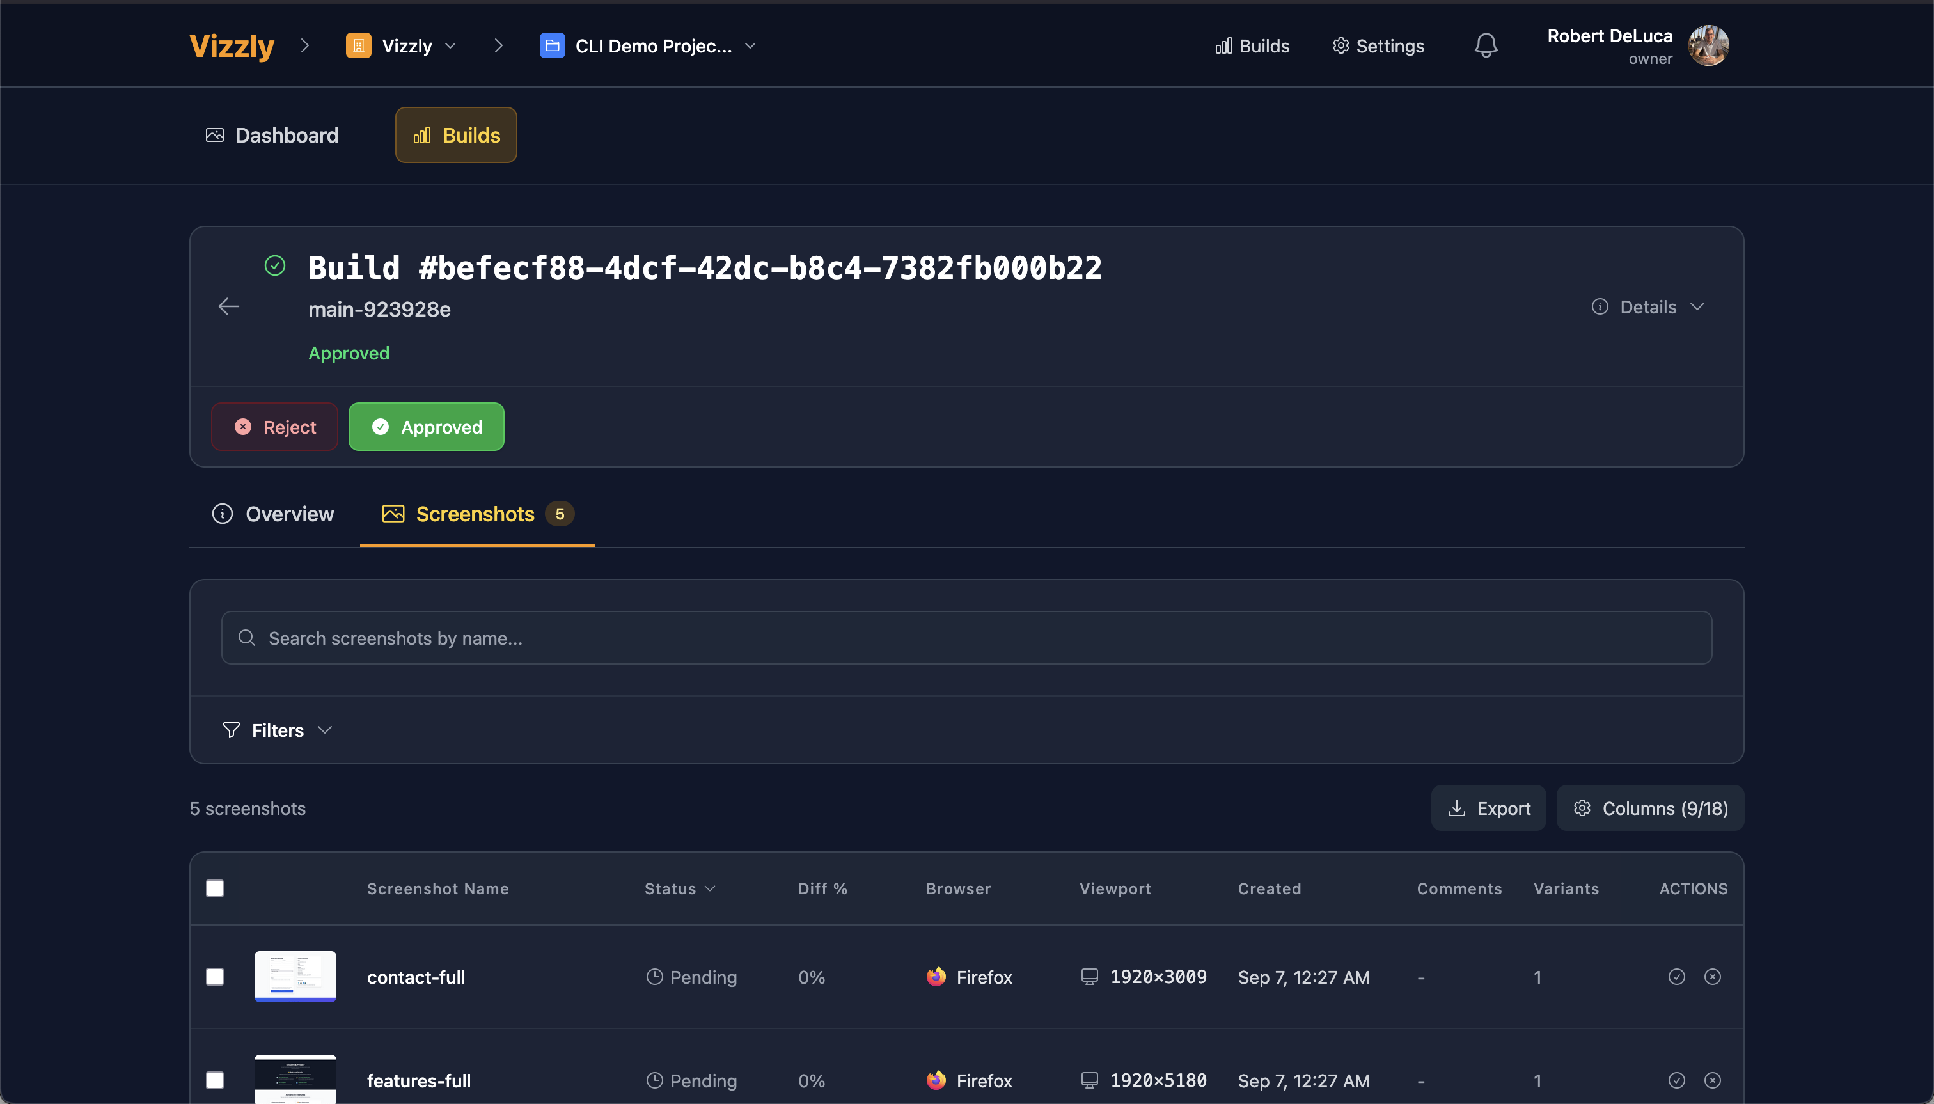The height and width of the screenshot is (1104, 1934).
Task: Open the features-full thumbnail
Action: click(x=295, y=1079)
